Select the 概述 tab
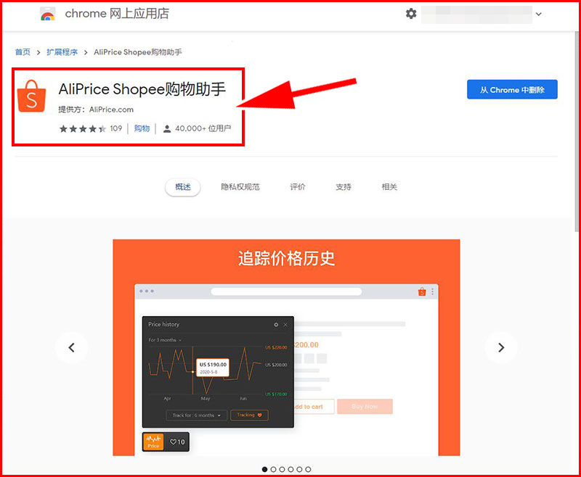The width and height of the screenshot is (581, 477). click(183, 187)
